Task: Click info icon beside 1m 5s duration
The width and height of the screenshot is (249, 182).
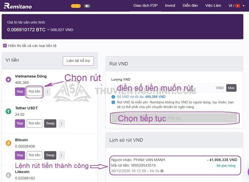Action: pyautogui.click(x=162, y=171)
